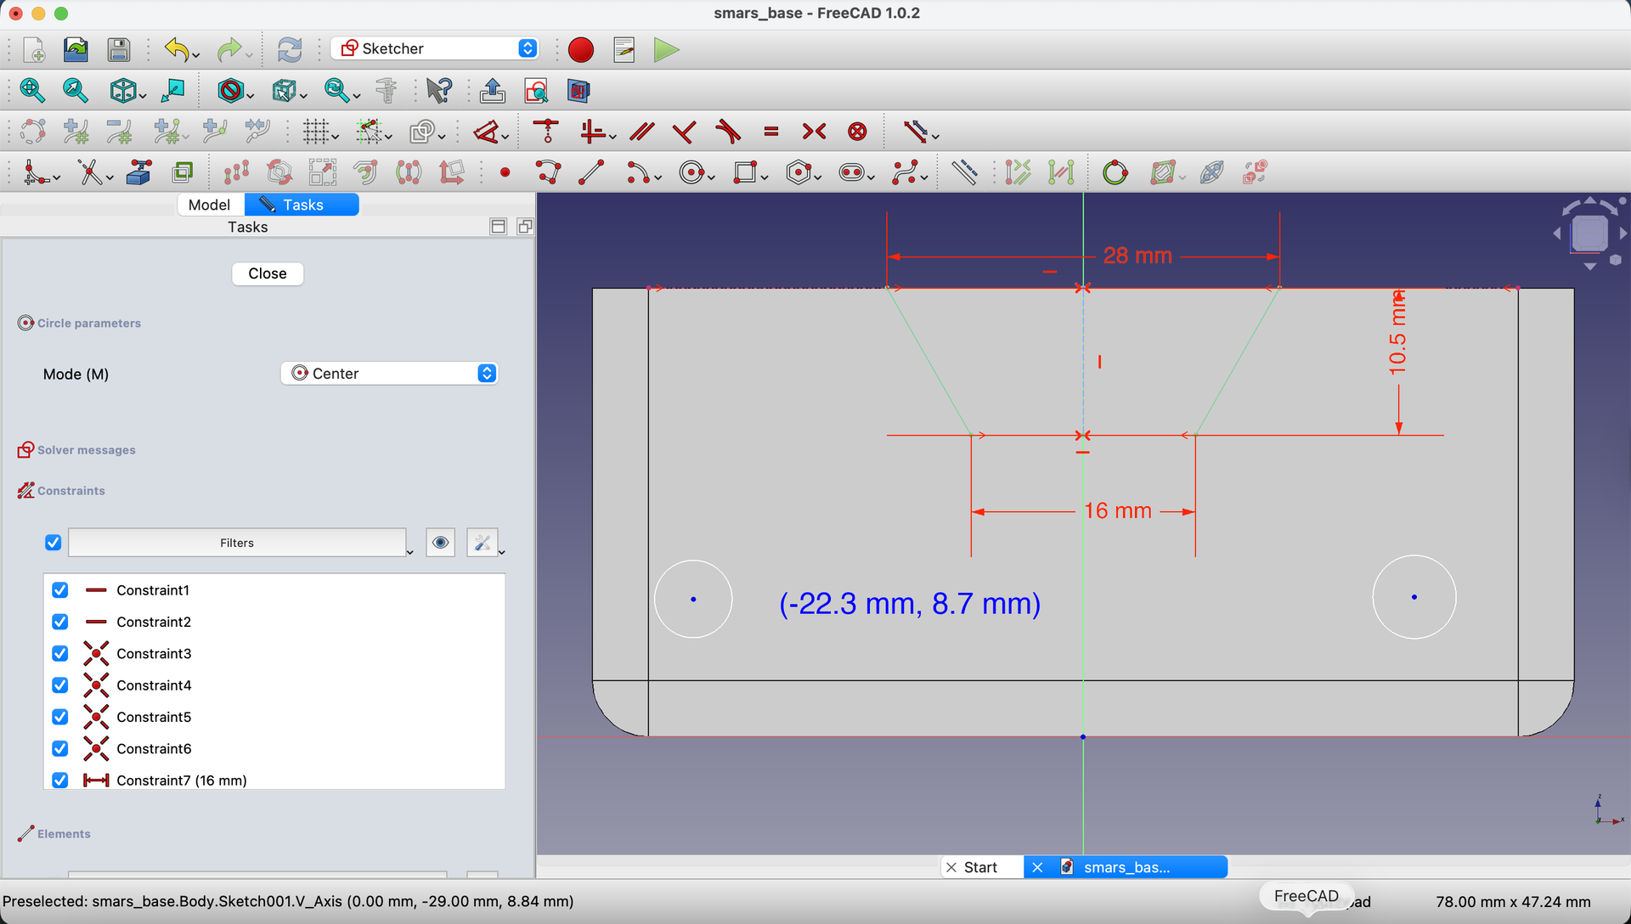Select the Create rectangle tool

pos(745,172)
